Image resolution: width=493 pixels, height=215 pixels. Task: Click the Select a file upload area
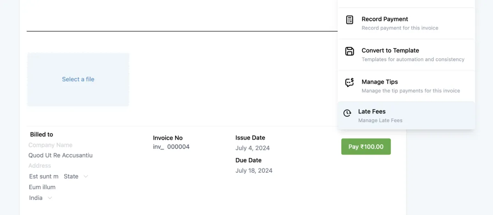click(x=78, y=79)
